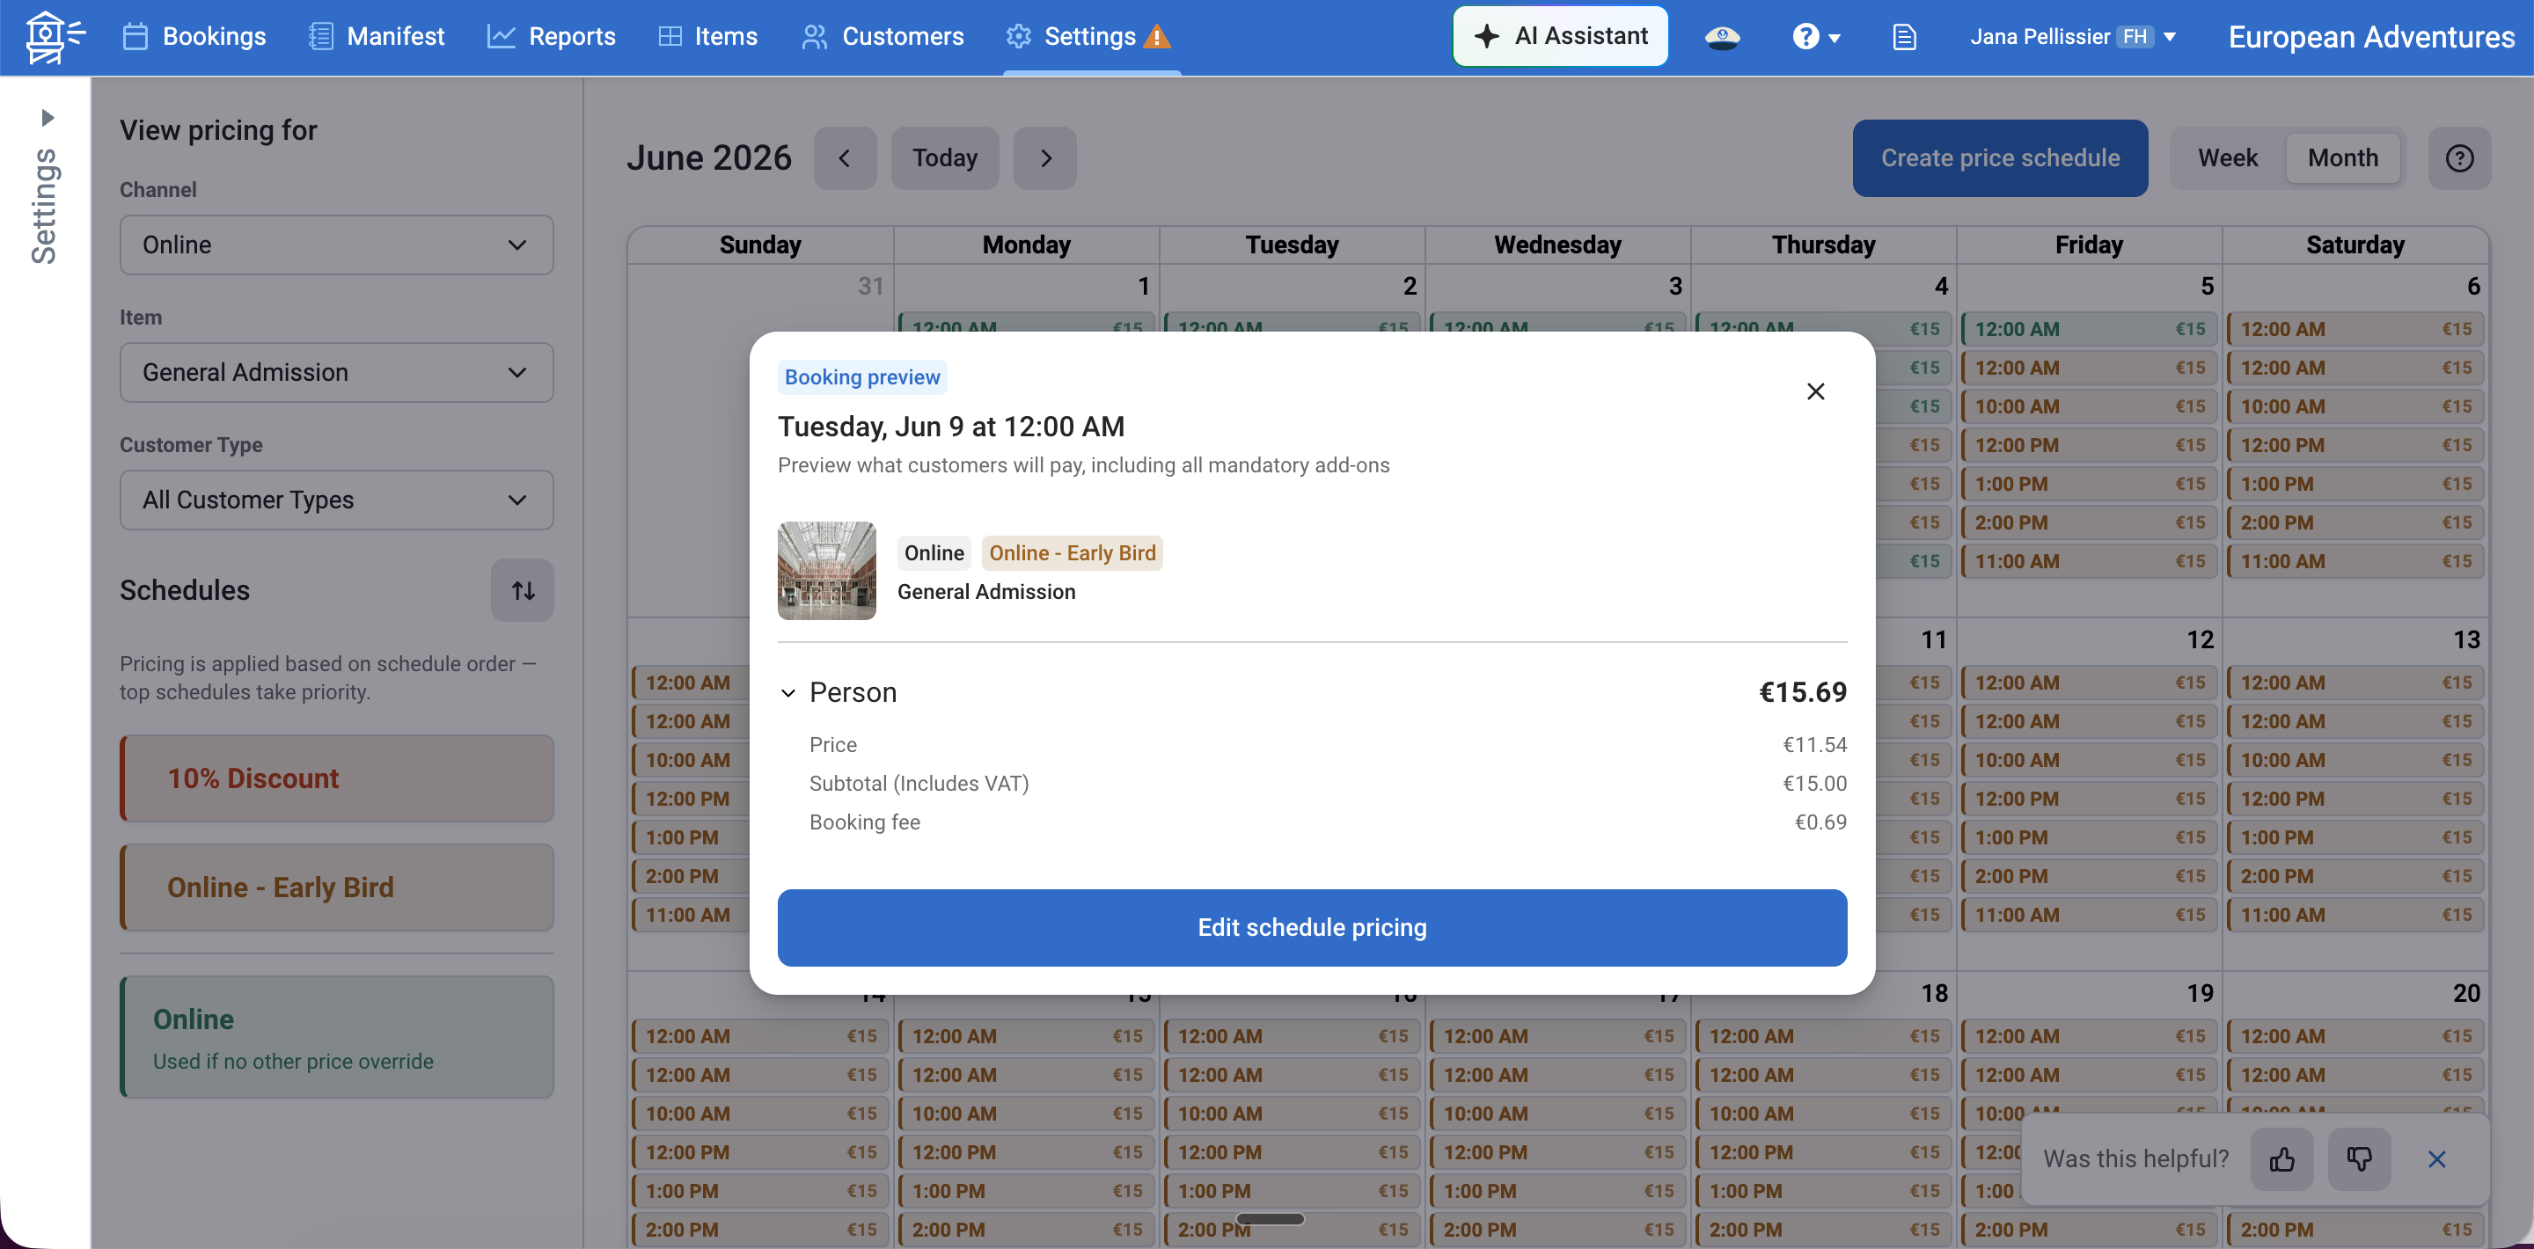Select the Online default schedule card

pos(336,1036)
